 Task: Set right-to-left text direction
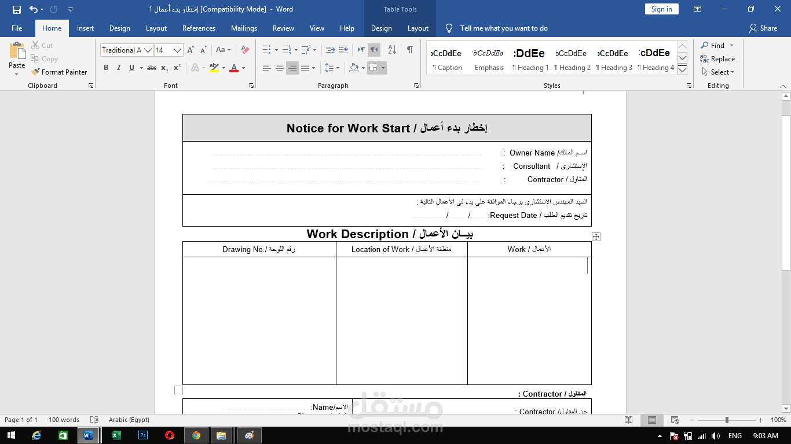pyautogui.click(x=374, y=50)
